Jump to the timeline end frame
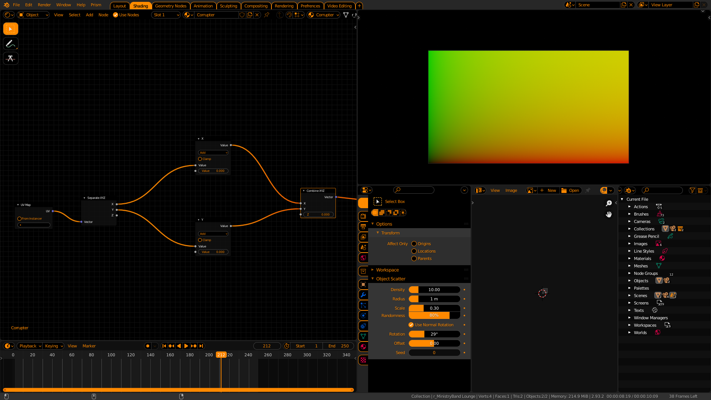This screenshot has height=400, width=711. [201, 346]
